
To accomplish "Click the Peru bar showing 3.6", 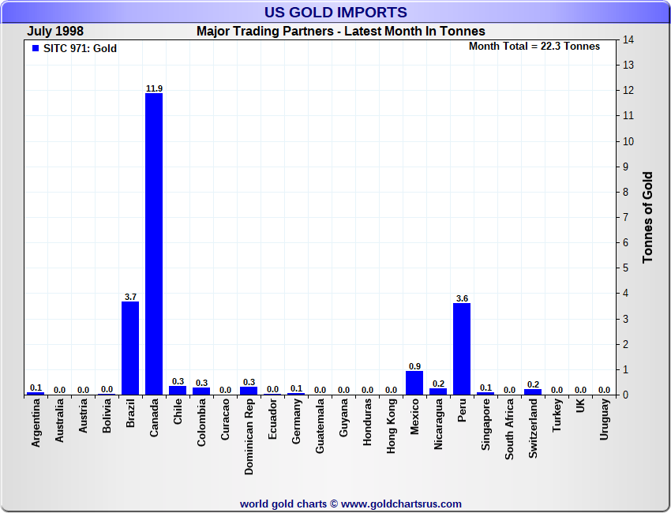I will coord(462,348).
